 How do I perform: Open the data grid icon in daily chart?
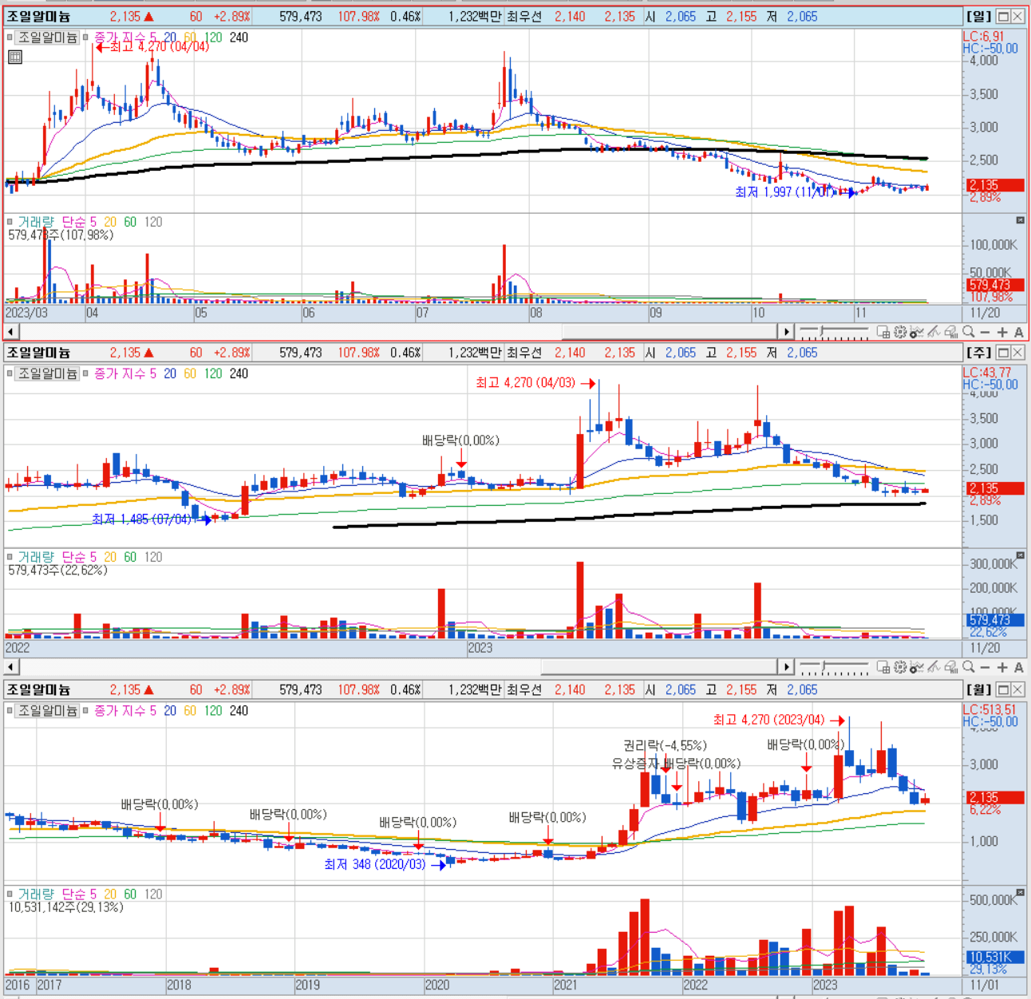click(x=15, y=57)
